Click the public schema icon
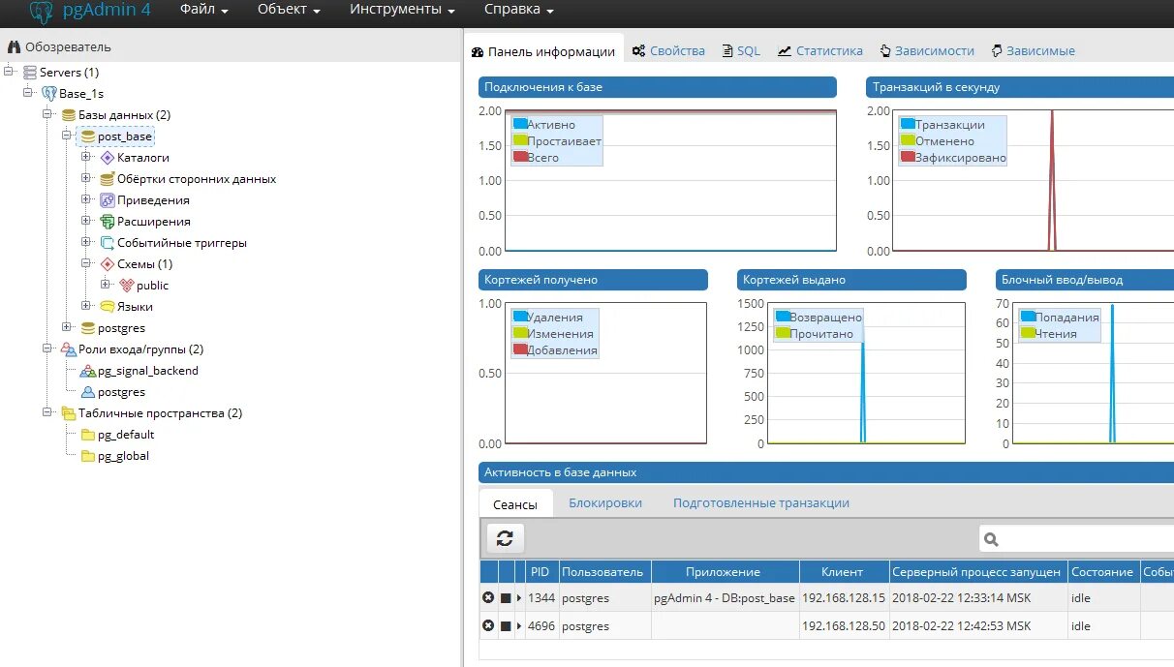Screen dimensions: 1174x667 126,286
